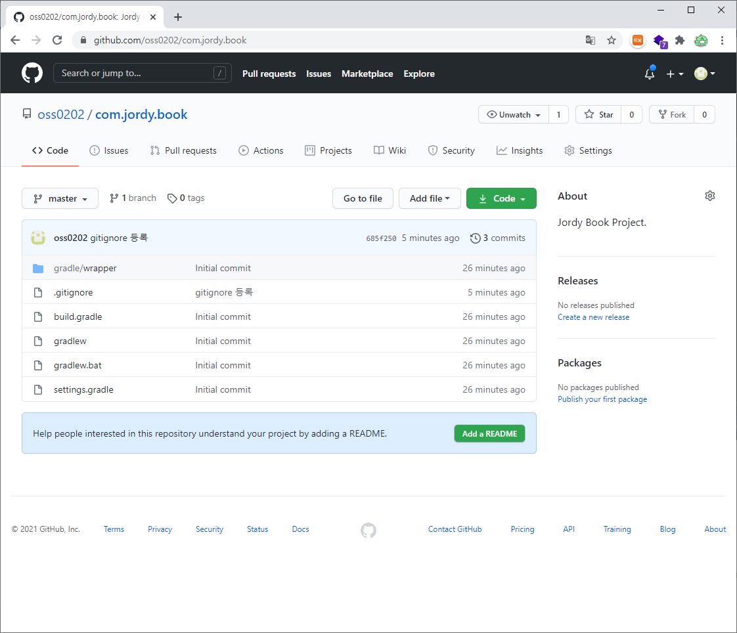Viewport: 737px width, 633px height.
Task: Click the browser back arrow
Action: tap(15, 41)
